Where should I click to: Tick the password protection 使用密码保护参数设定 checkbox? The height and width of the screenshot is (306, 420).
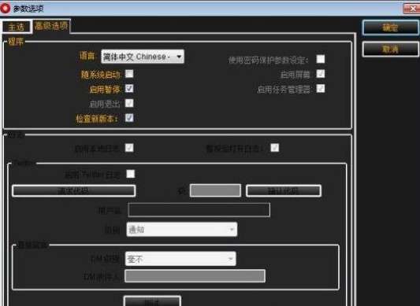click(x=321, y=59)
